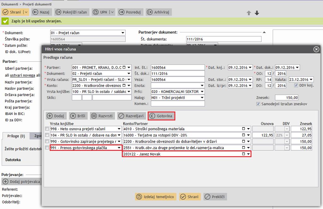Open the header Vrsta knjižbe dropdown 100 - PR SLO
The height and width of the screenshot is (209, 323).
point(129,92)
